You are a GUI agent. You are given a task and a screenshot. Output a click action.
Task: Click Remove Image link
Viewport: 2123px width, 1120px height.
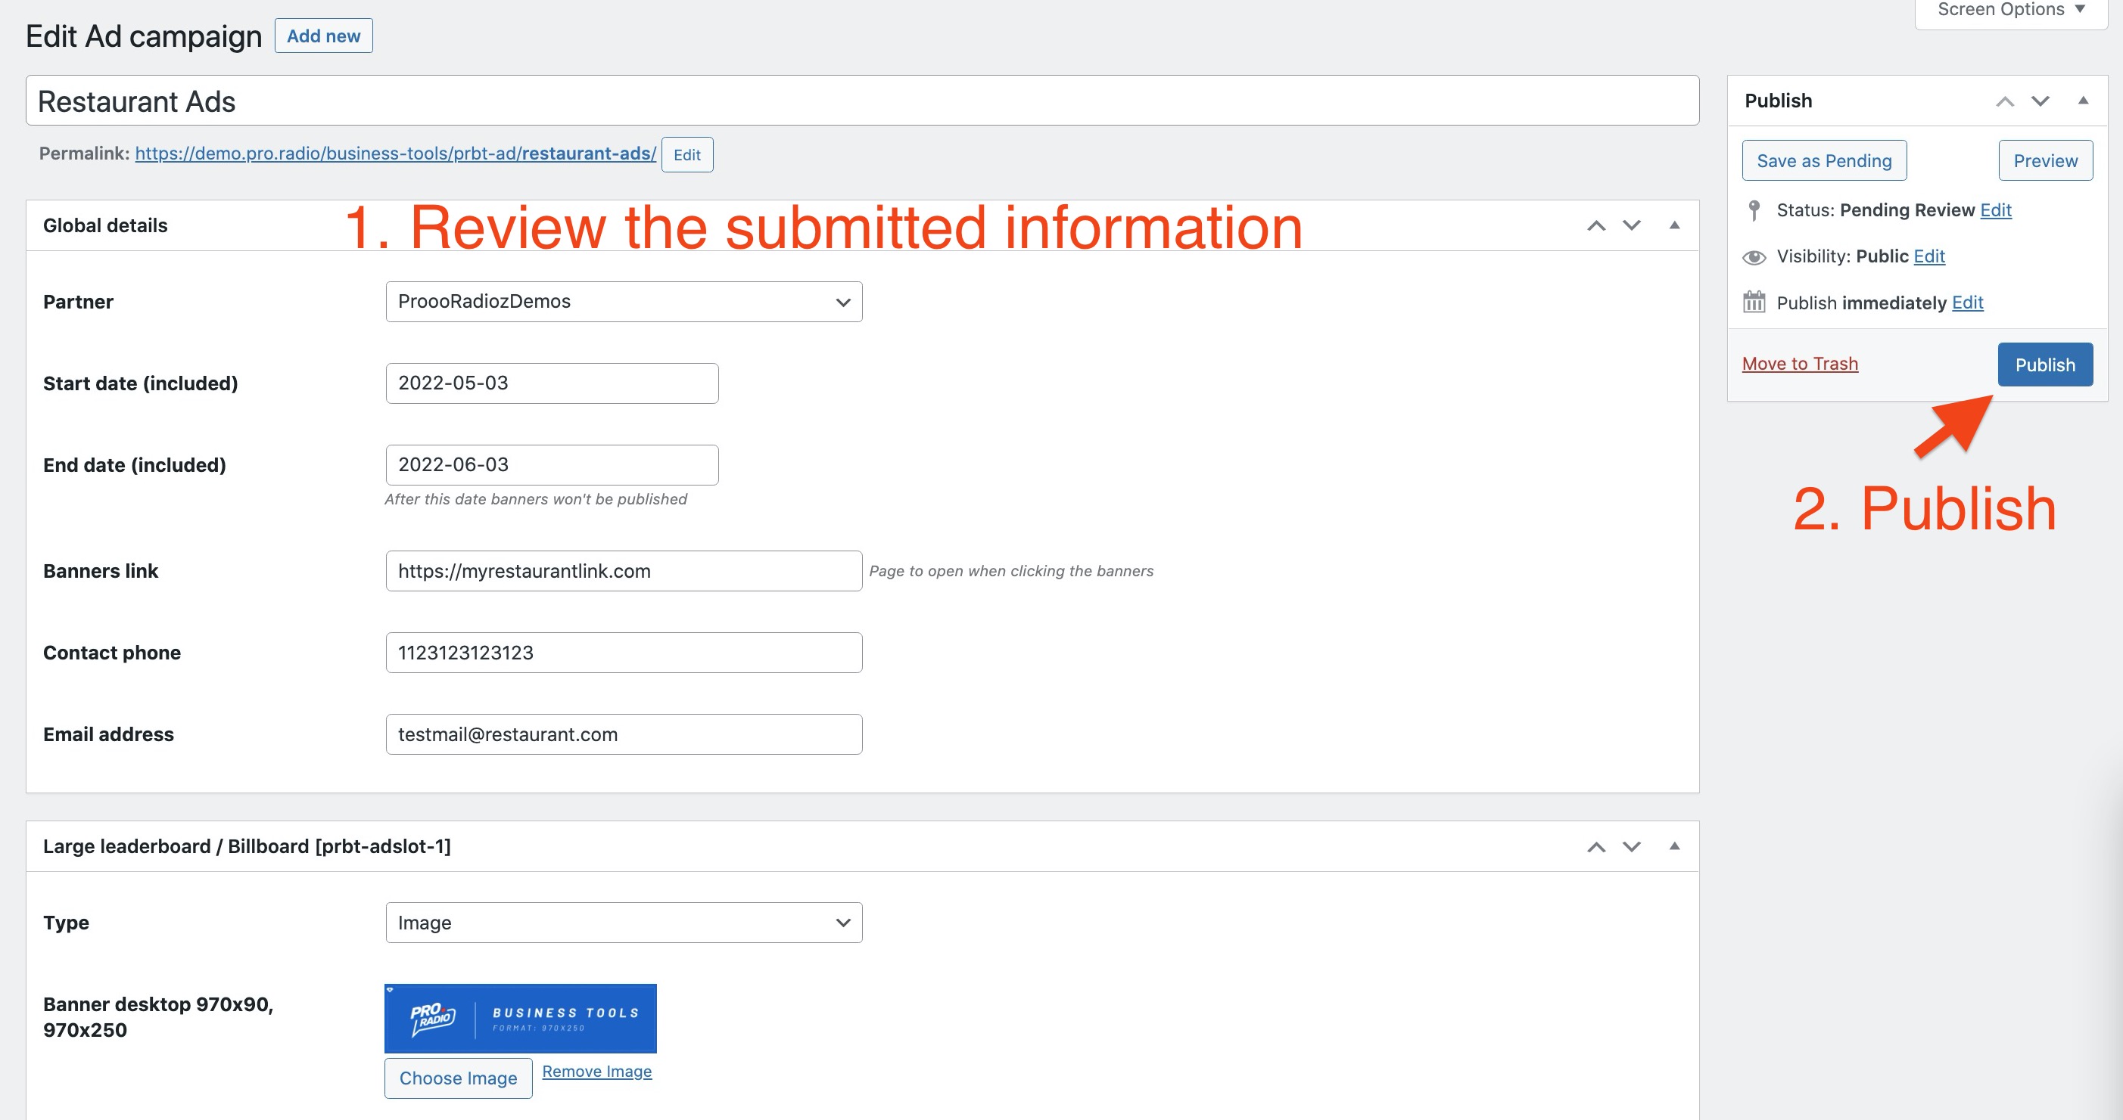[596, 1072]
